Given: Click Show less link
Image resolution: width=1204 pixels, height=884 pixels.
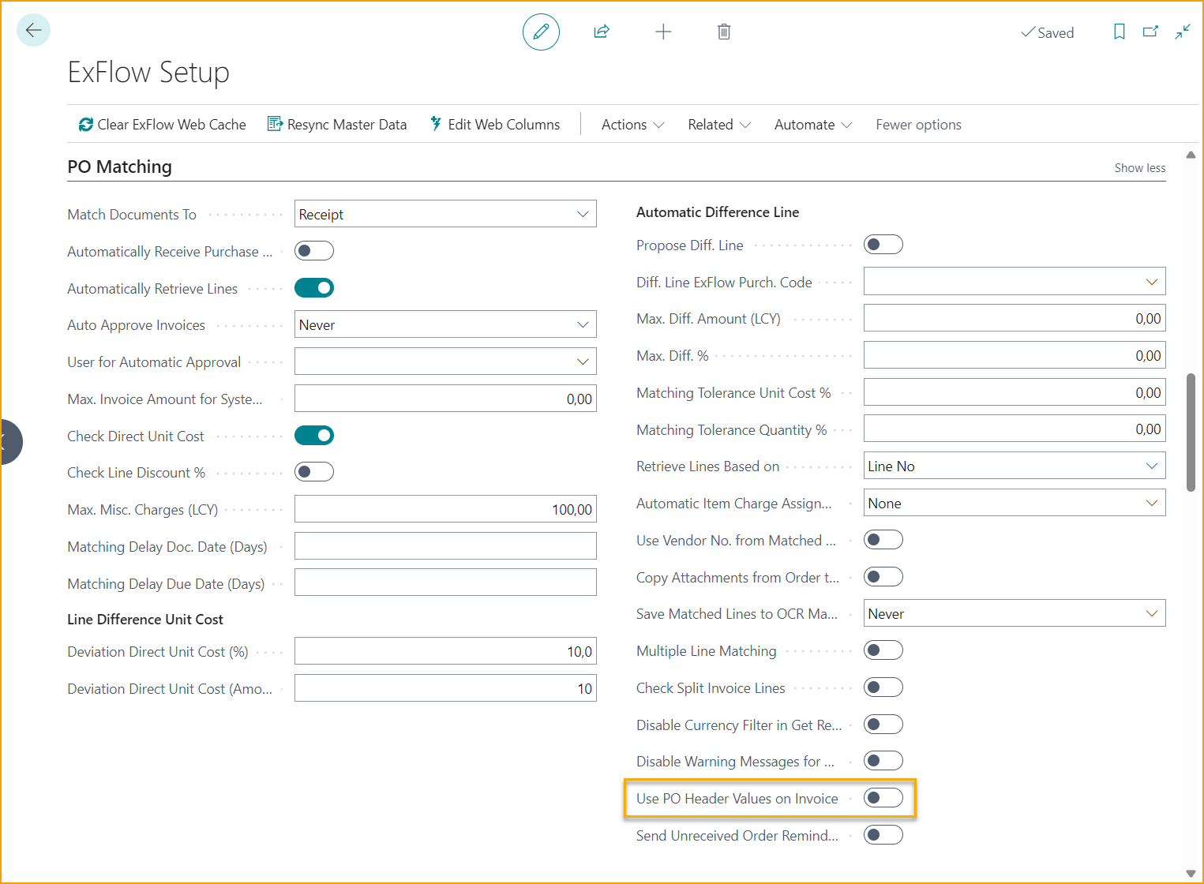Looking at the screenshot, I should (1139, 168).
